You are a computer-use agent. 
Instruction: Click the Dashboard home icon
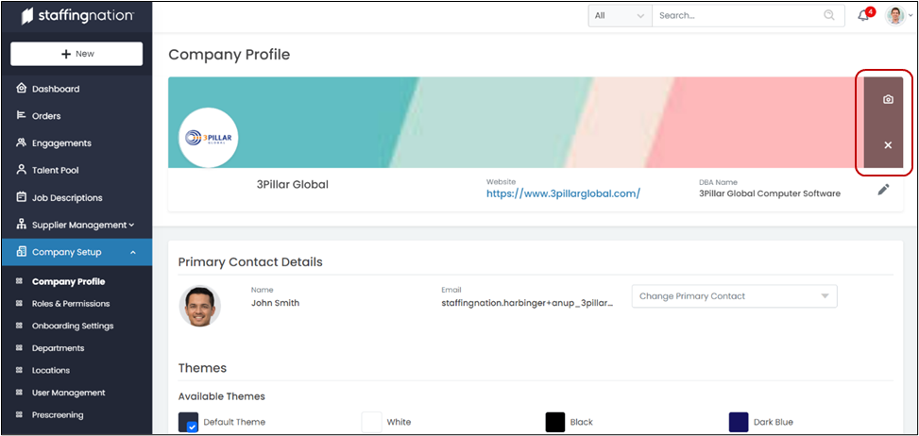point(22,89)
